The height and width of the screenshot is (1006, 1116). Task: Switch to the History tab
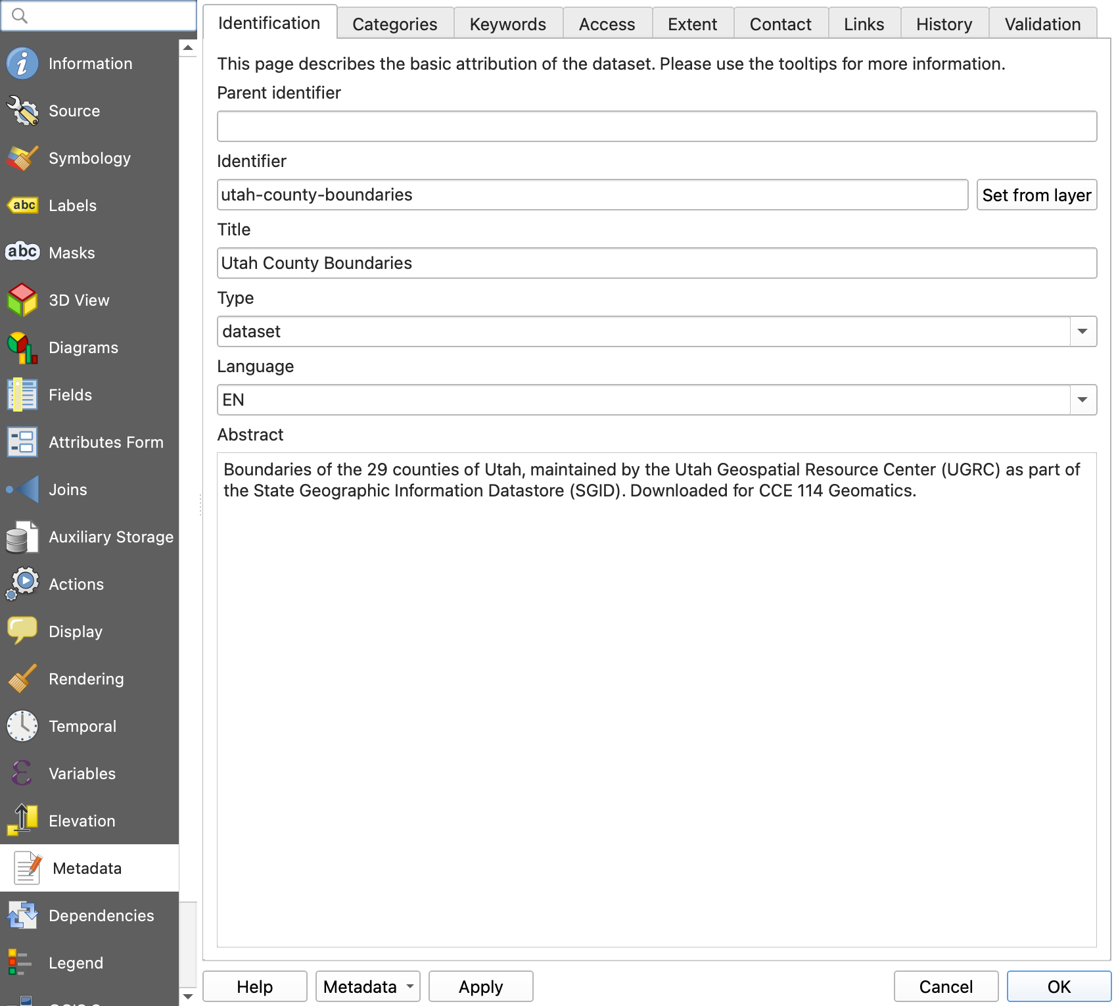[944, 24]
